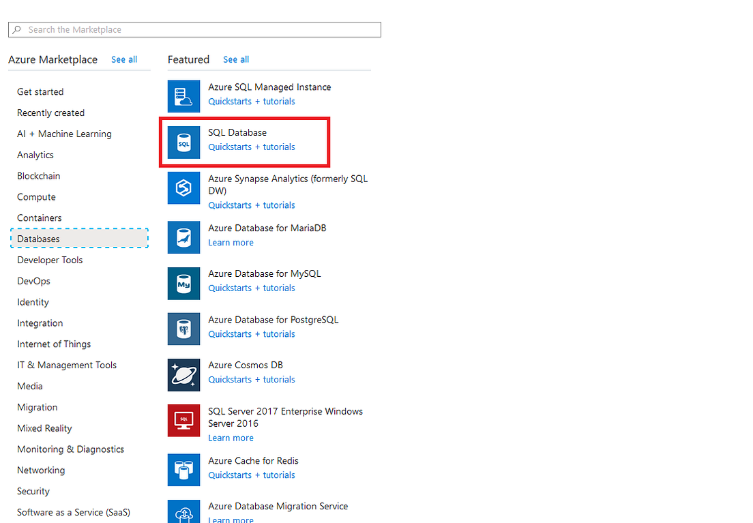Image resolution: width=753 pixels, height=523 pixels.
Task: Click the Search the Marketplace field
Action: tap(194, 29)
